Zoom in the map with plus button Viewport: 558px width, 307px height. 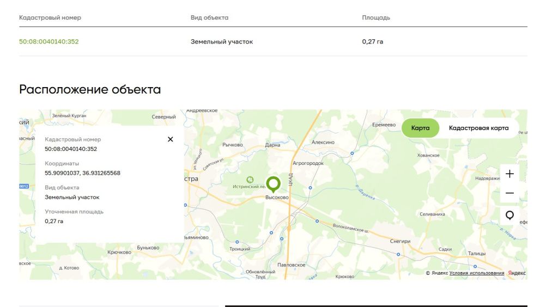(510, 174)
